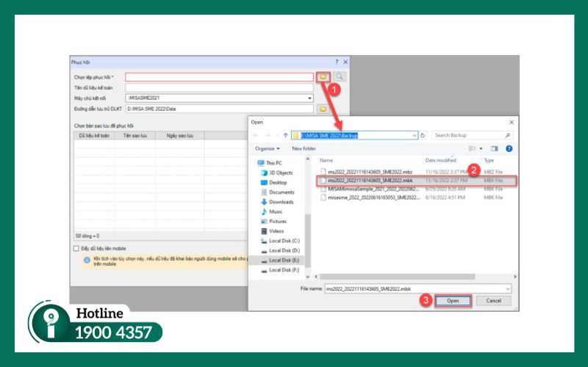
Task: Click the search magnifier in Search Backup box
Action: 507,135
